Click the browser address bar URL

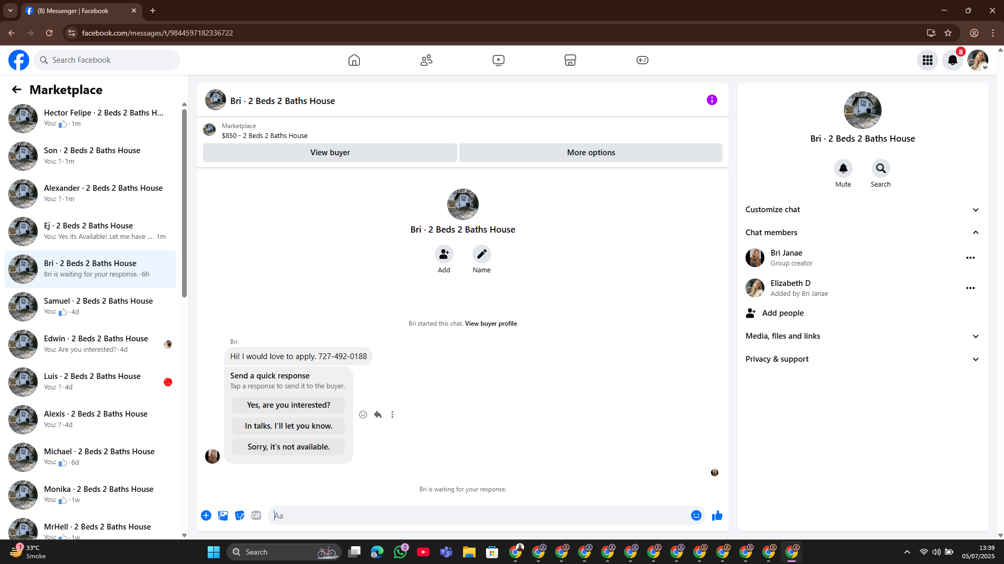157,33
